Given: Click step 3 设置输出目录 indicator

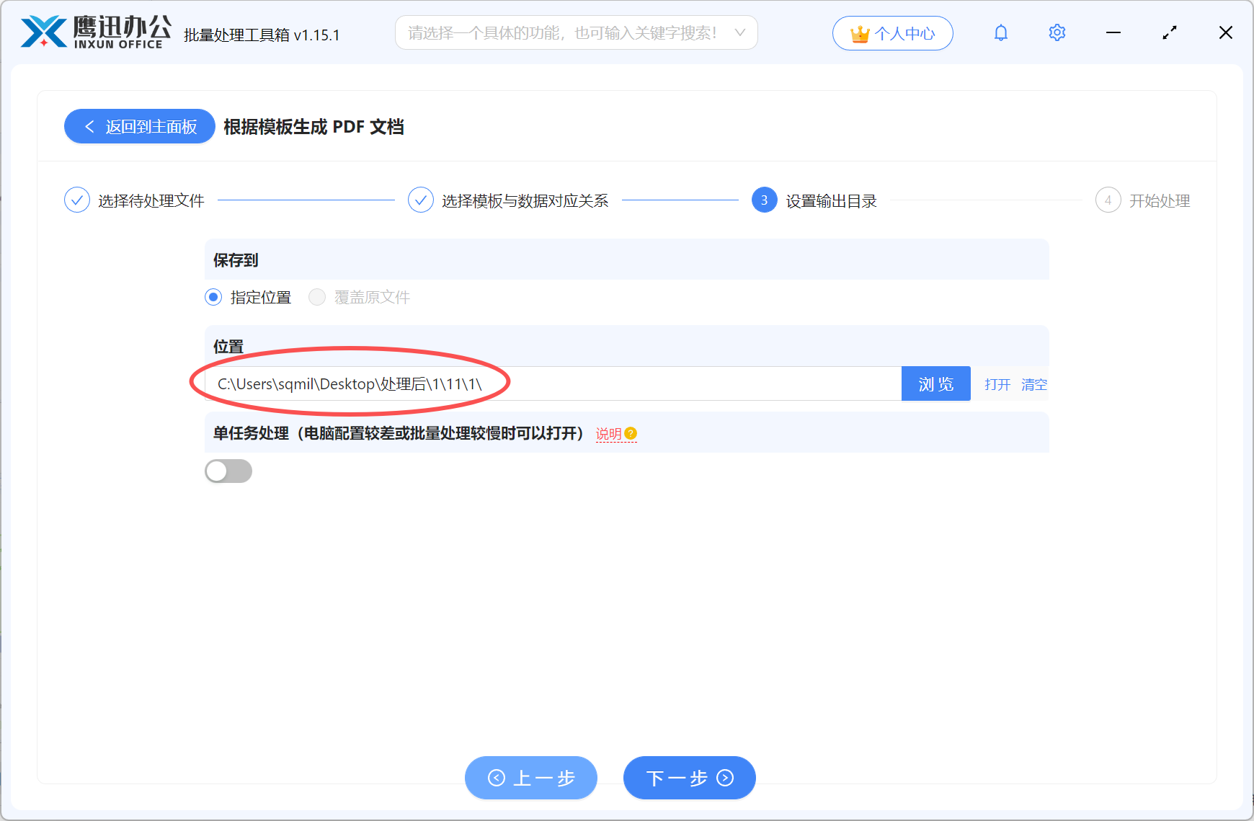Looking at the screenshot, I should click(x=763, y=200).
